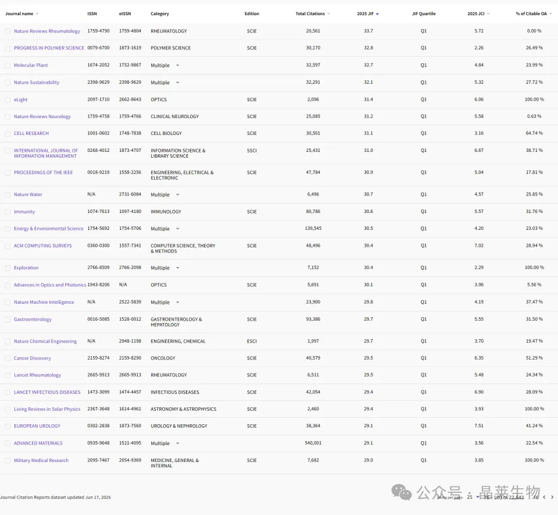Click JIF value 33.7
Image resolution: width=558 pixels, height=515 pixels.
[x=369, y=31]
